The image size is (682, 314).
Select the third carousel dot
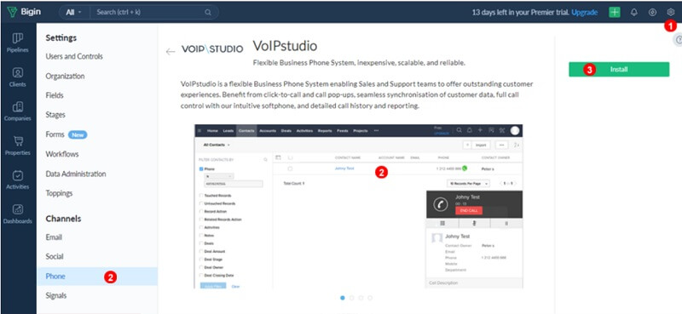361,298
